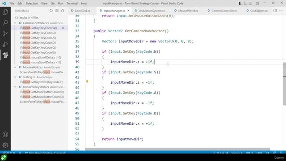Viewport: 286px width, 161px height.
Task: Collapse the UnitActionSystem.cs results group
Action: pos(15,87)
